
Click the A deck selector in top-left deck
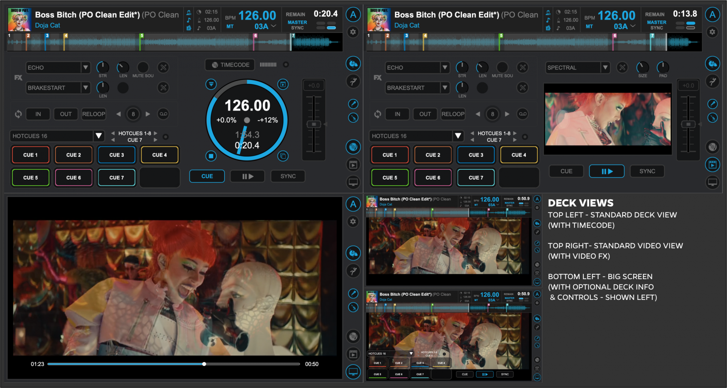click(353, 15)
